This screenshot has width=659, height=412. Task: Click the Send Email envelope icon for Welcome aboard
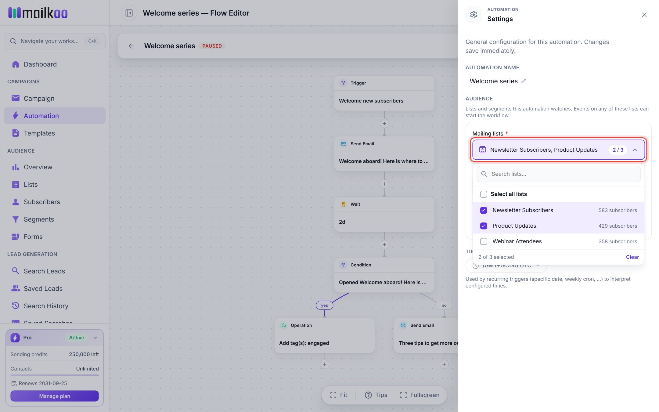[x=343, y=144]
